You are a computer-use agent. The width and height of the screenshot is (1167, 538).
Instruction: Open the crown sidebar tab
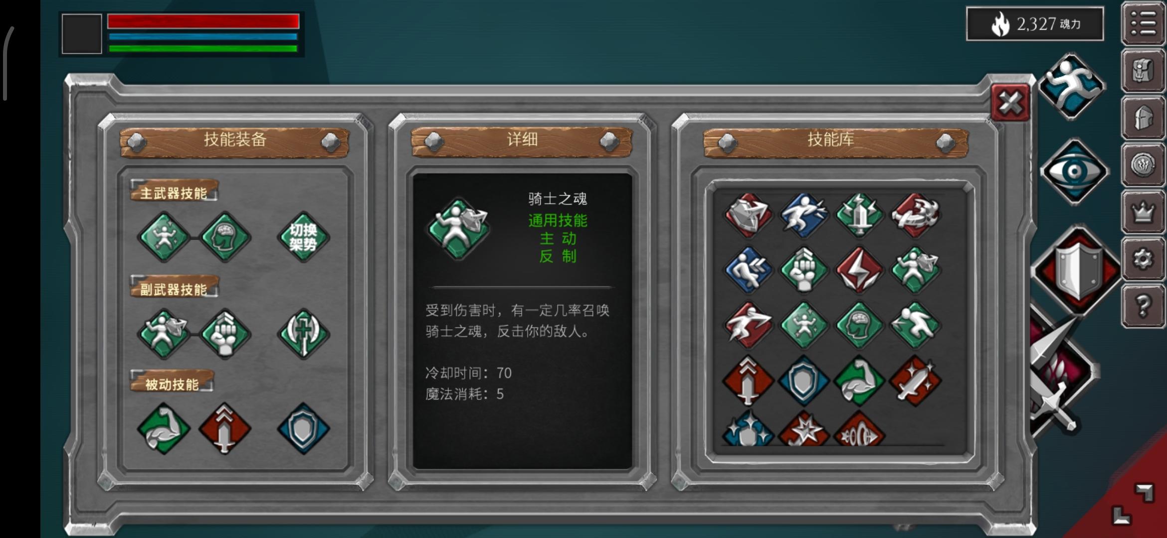pyautogui.click(x=1143, y=211)
